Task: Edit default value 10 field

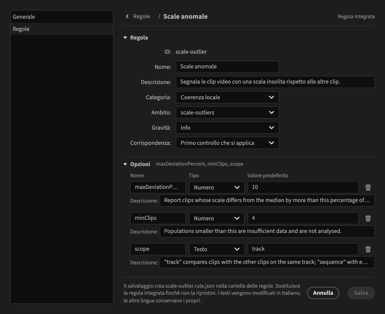Action: [303, 187]
